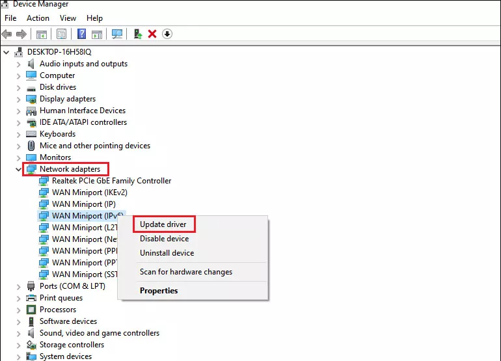Click the Disk drives category icon
Viewport: 501px width, 361px height.
(31, 88)
